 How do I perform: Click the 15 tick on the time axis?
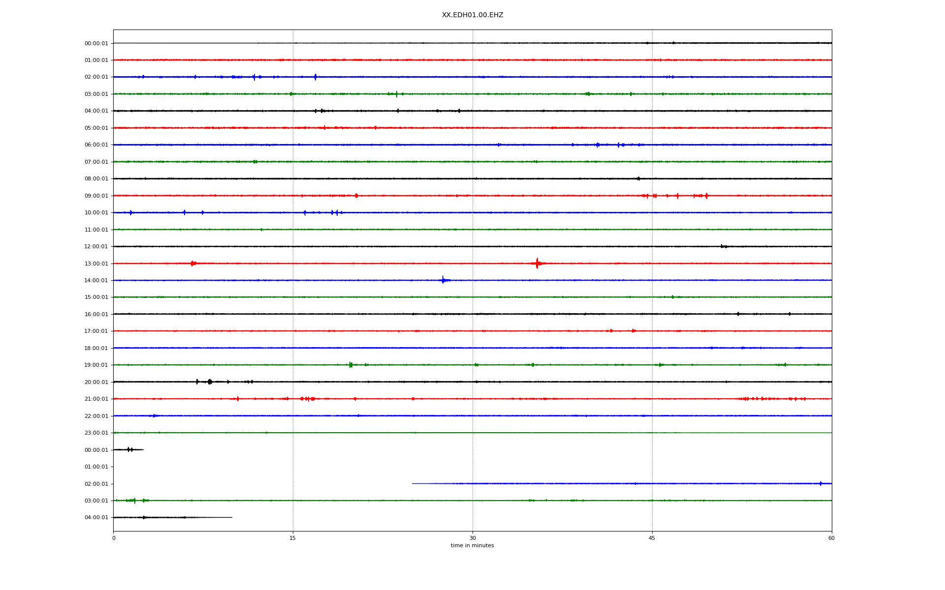coord(293,538)
